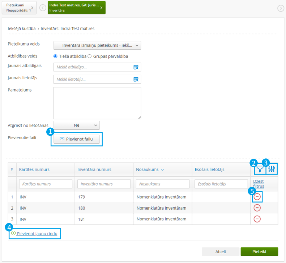Focus Esošais lietotājs filter field

[x=221, y=184]
